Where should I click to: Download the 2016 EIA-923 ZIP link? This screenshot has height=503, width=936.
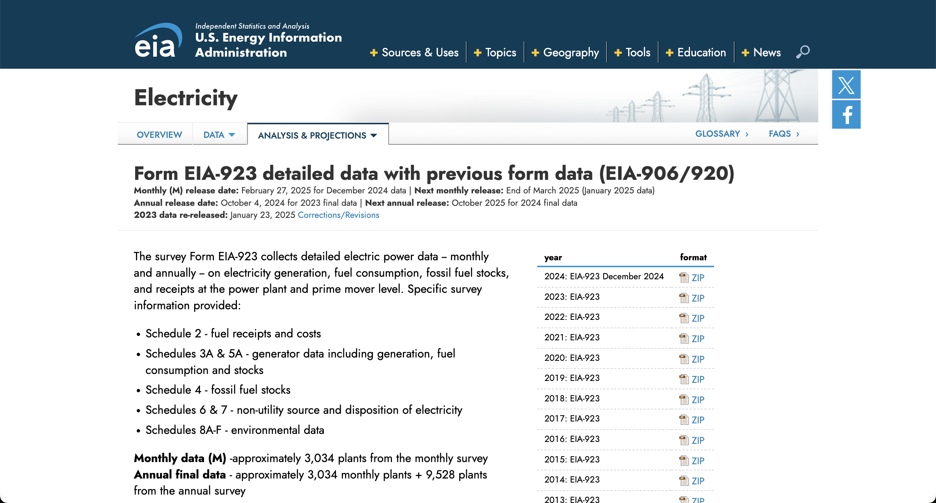tap(698, 440)
